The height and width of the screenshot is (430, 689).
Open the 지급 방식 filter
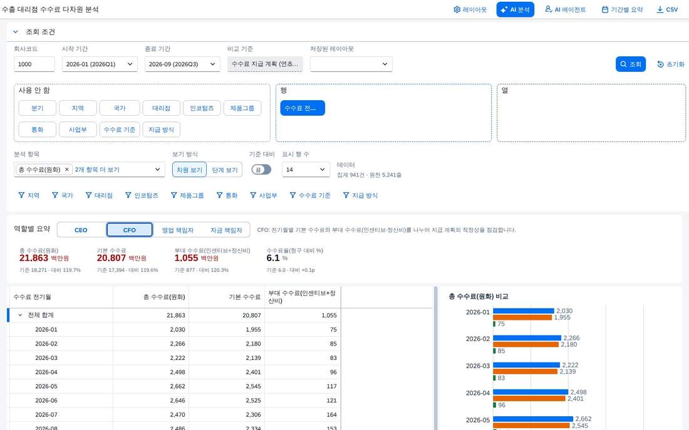click(360, 195)
